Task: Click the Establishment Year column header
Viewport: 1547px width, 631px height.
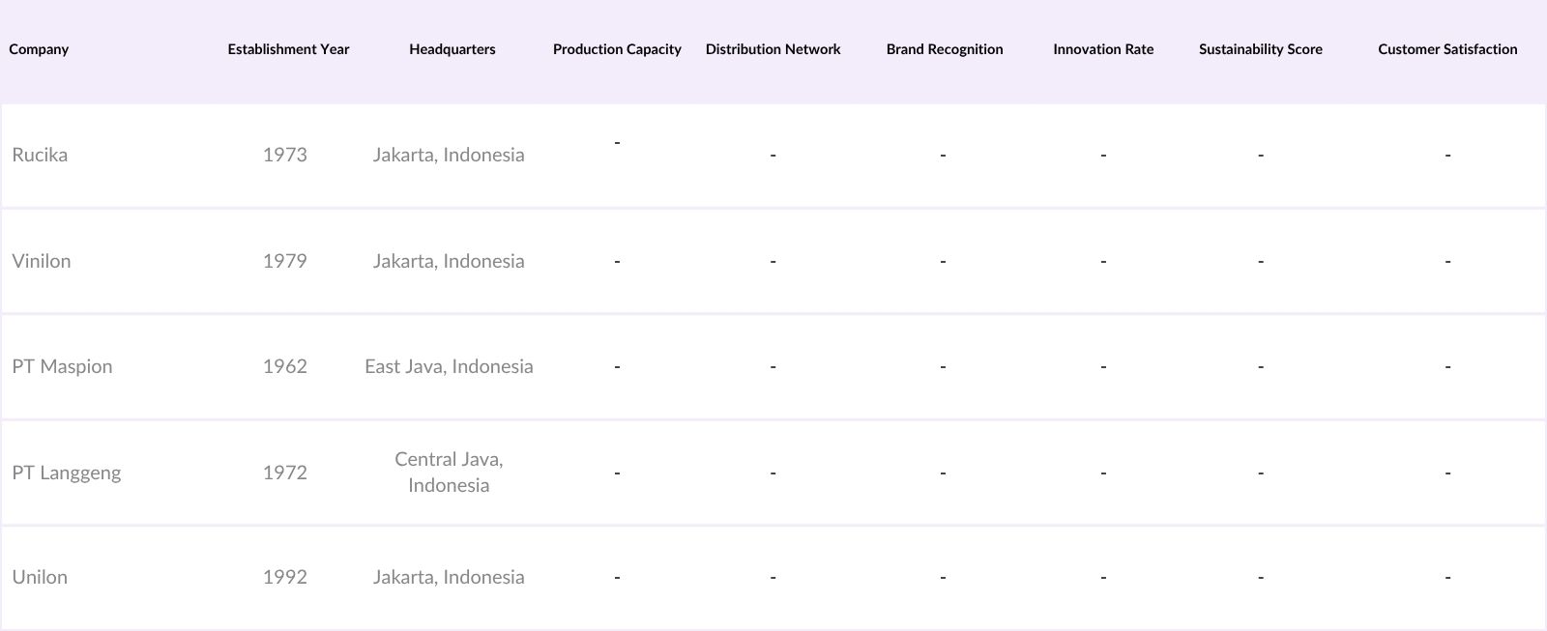Action: pyautogui.click(x=288, y=49)
